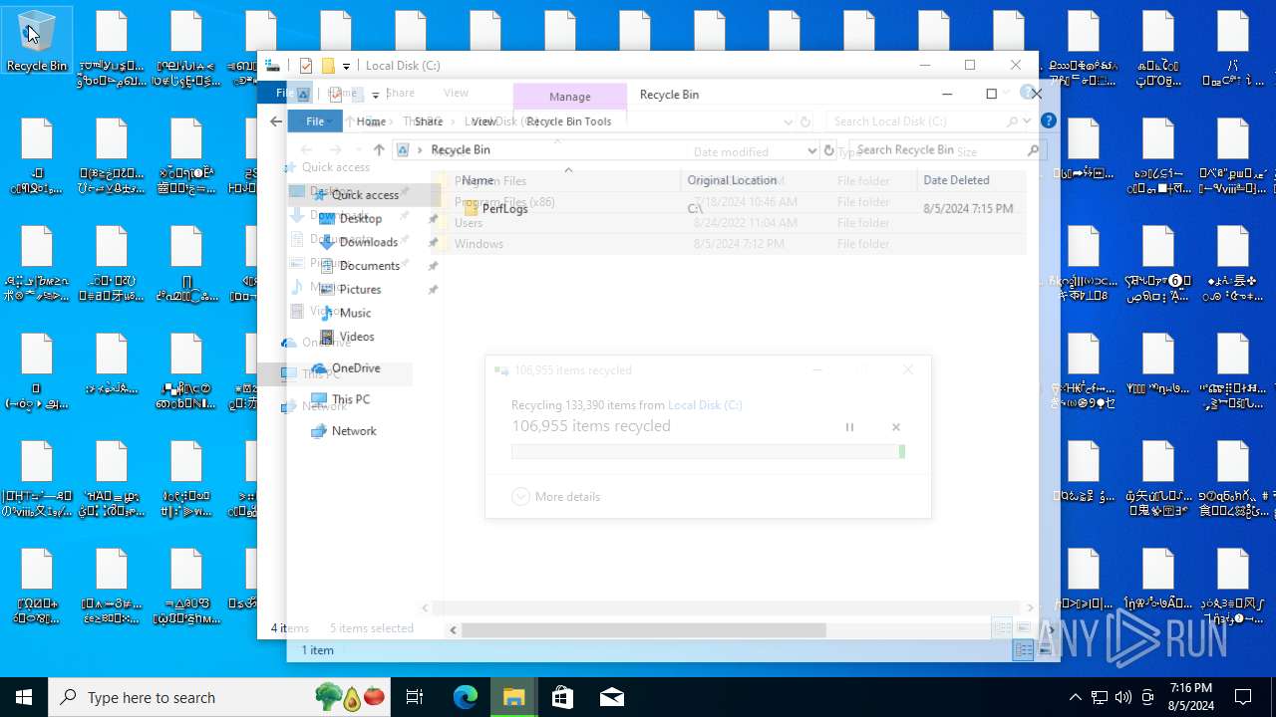Open Desktop in the navigation pane
The width and height of the screenshot is (1276, 717).
(360, 218)
